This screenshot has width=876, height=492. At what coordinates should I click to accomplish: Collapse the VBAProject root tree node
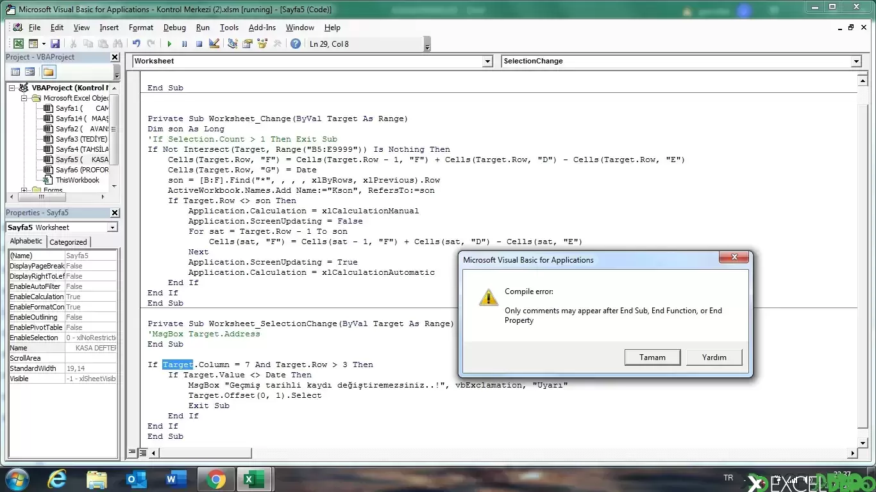12,88
